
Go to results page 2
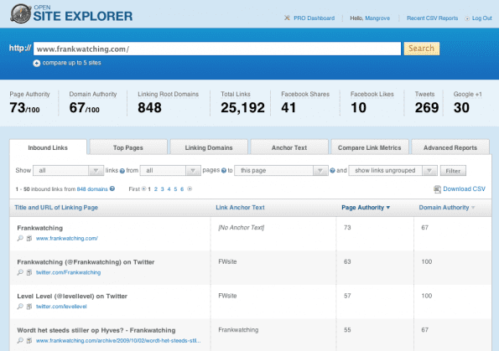156,188
